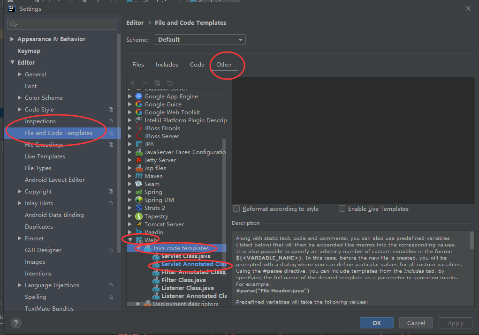
Task: Click the template editor text area
Action: click(x=353, y=141)
